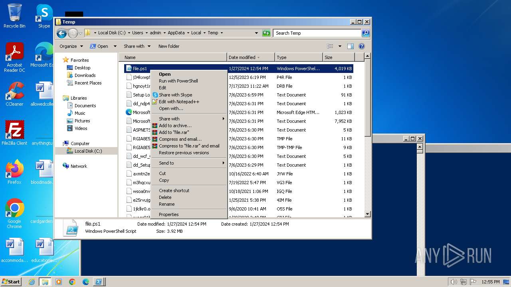Launch CCleaner desktop shortcut
The height and width of the screenshot is (287, 511).
pos(14,94)
